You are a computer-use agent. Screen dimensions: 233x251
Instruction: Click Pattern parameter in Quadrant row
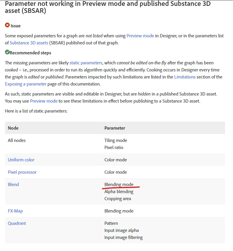pos(111,223)
